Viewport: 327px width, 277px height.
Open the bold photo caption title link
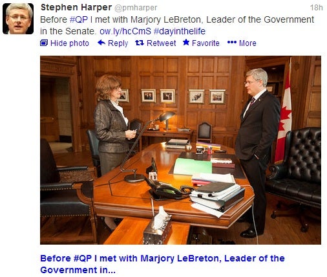click(162, 264)
